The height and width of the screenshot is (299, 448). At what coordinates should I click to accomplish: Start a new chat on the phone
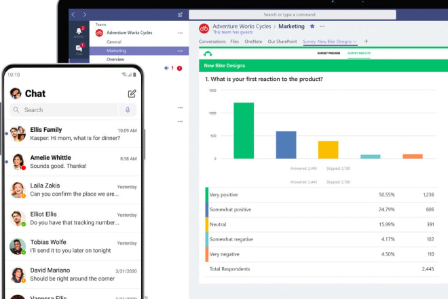click(132, 94)
